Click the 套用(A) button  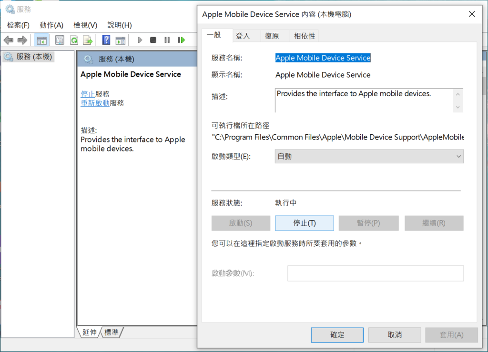(x=452, y=335)
